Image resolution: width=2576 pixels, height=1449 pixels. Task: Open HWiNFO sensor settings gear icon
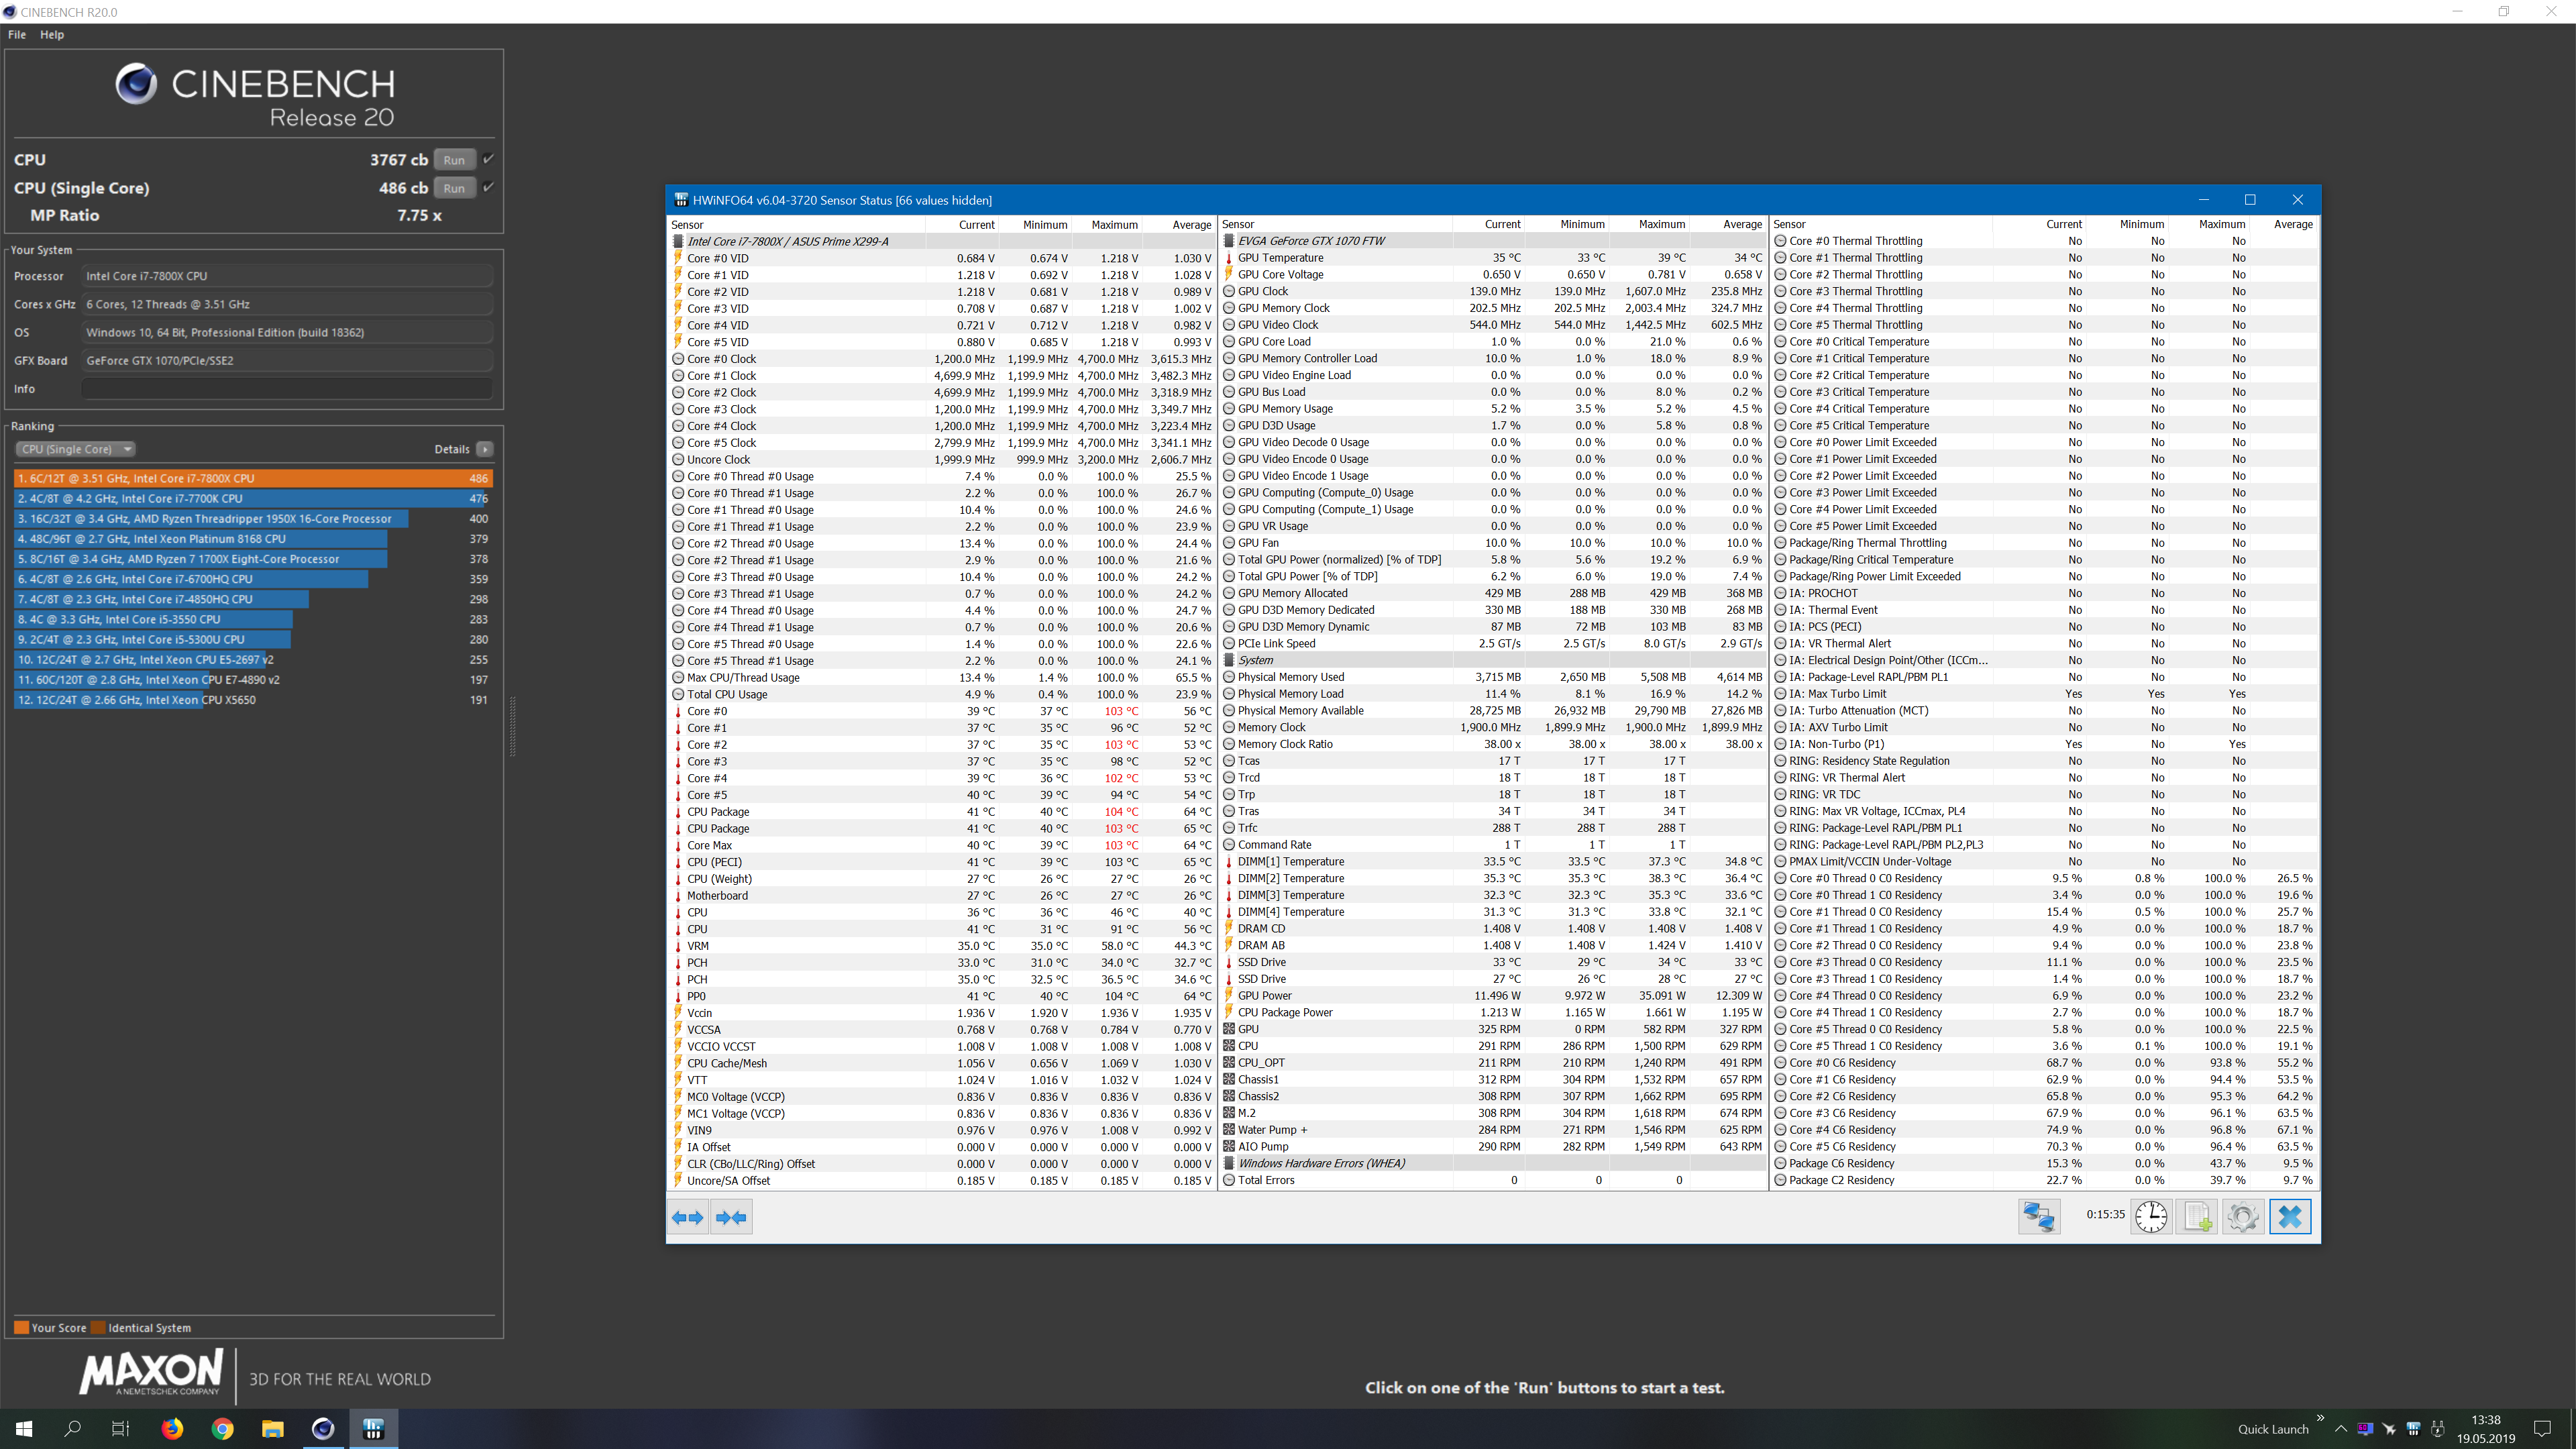[2242, 1216]
